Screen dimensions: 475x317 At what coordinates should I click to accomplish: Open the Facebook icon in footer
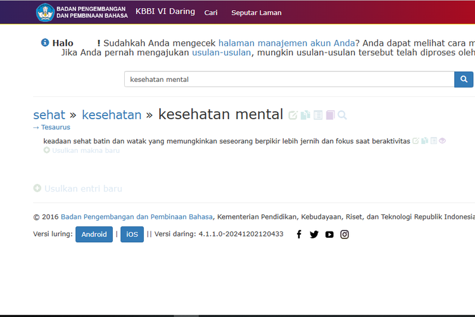(299, 234)
